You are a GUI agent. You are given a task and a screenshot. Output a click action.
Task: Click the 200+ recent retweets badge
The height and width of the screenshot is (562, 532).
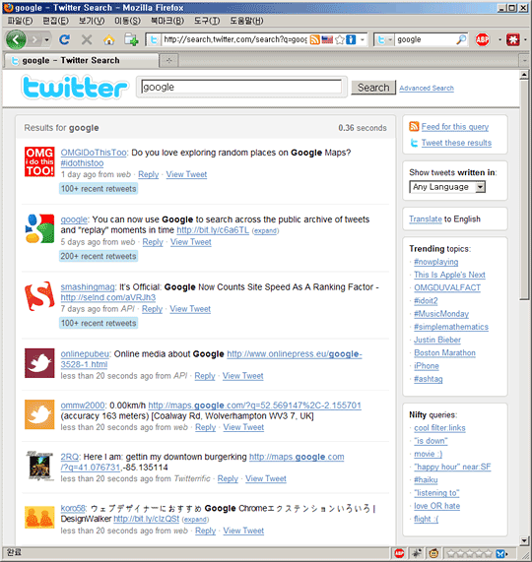pos(99,256)
